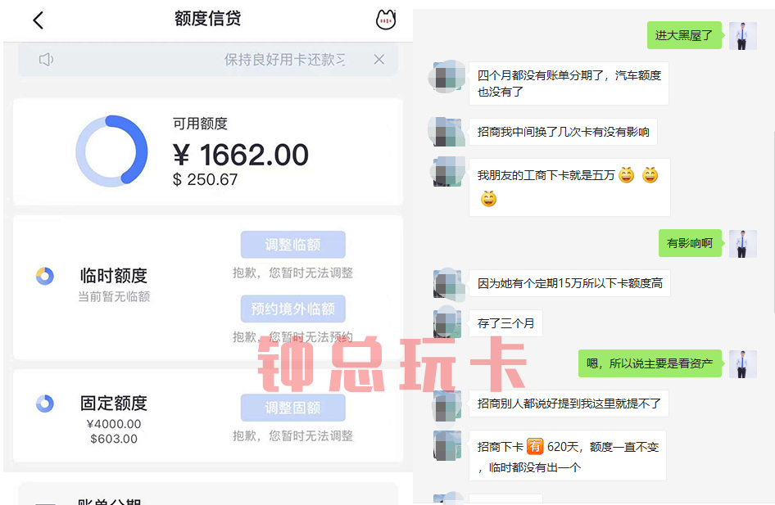Open blurred avatar beside 招商我中间换了几次卡

tap(446, 132)
